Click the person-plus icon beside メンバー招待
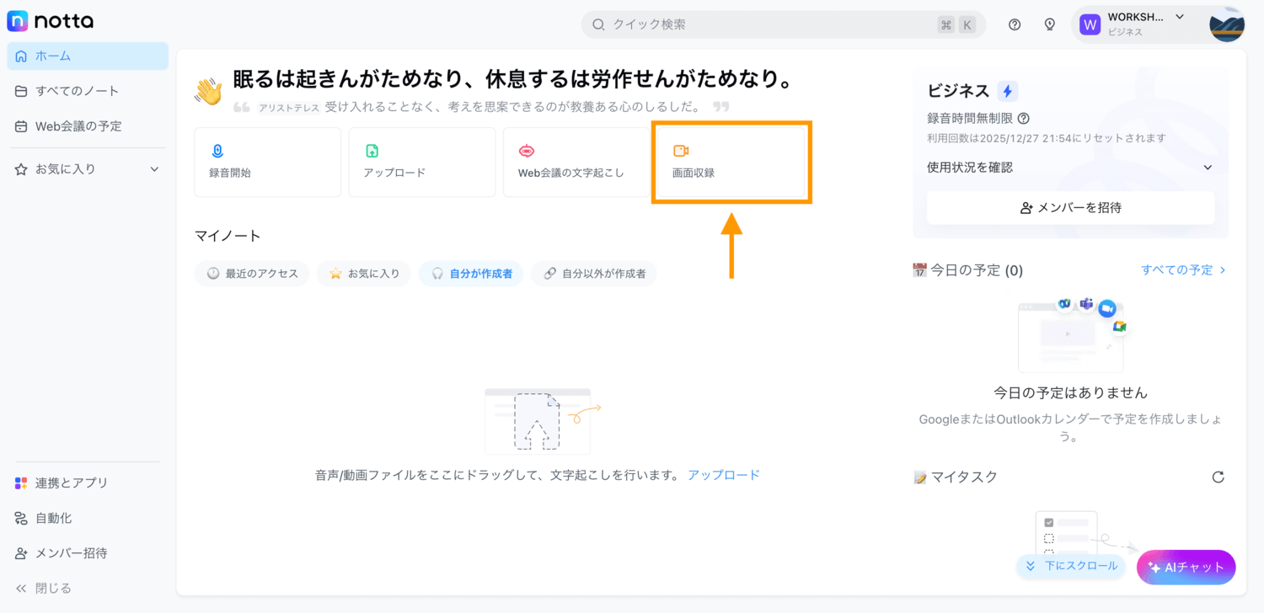Screen dimensions: 1264x613 coord(21,553)
